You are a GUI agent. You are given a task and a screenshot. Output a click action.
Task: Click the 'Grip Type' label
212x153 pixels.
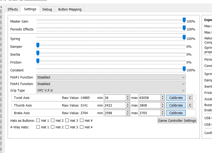(x=18, y=91)
